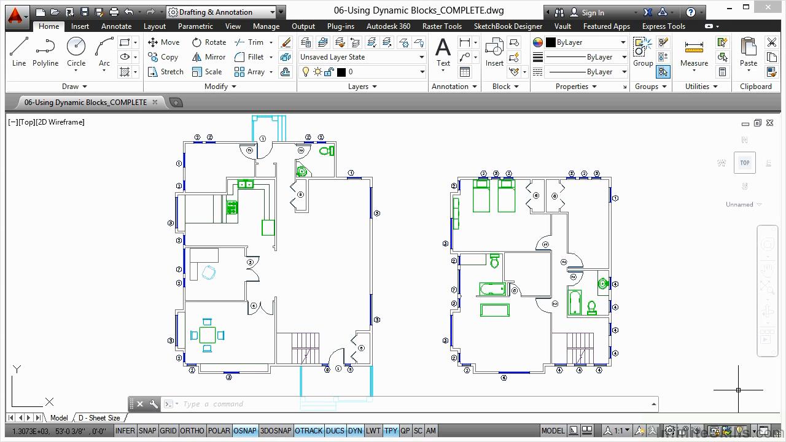Select the Text annotation tool
Image resolution: width=786 pixels, height=442 pixels.
[x=443, y=51]
